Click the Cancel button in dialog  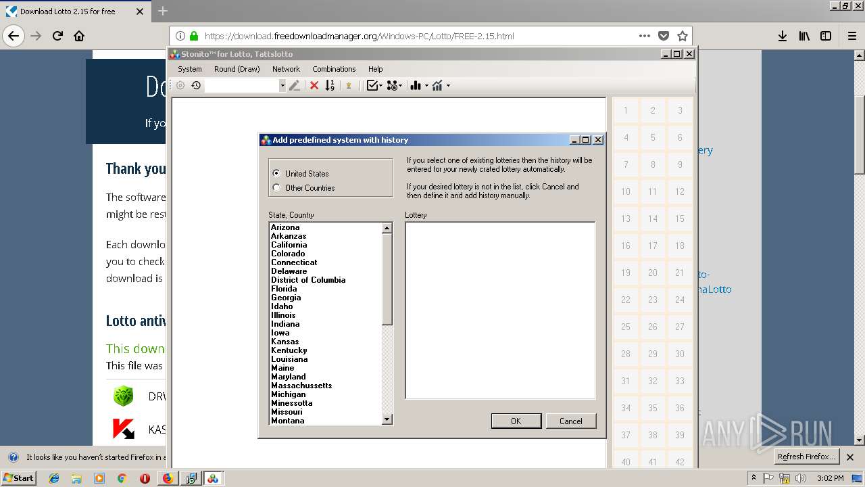point(570,421)
